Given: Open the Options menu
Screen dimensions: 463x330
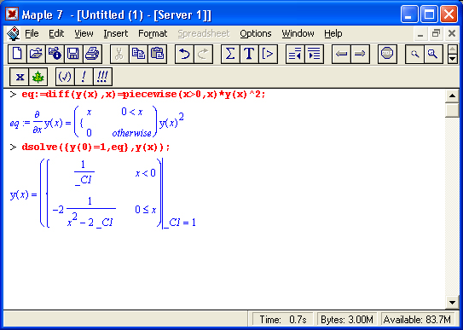Looking at the screenshot, I should click(x=256, y=33).
